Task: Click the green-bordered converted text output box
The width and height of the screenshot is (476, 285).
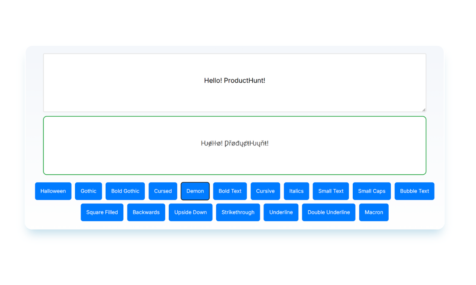Action: [235, 145]
